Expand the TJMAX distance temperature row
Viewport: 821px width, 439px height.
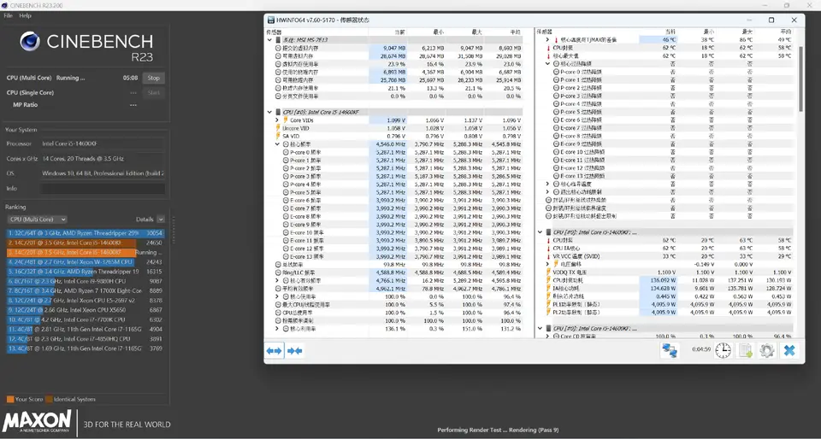click(547, 40)
